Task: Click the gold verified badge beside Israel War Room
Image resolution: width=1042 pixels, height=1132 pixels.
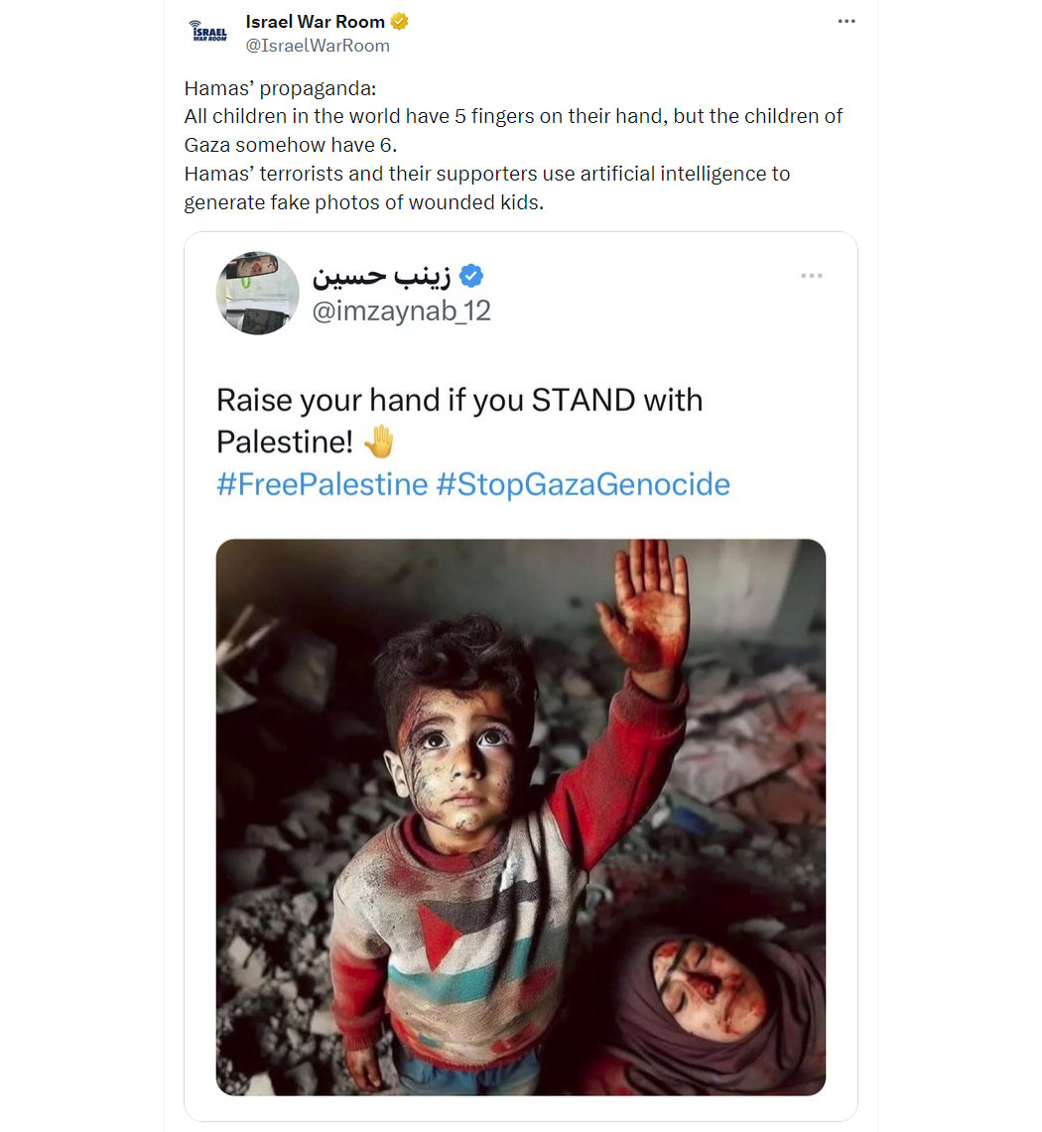Action: [x=399, y=22]
